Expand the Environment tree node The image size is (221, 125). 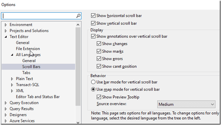tap(6, 25)
